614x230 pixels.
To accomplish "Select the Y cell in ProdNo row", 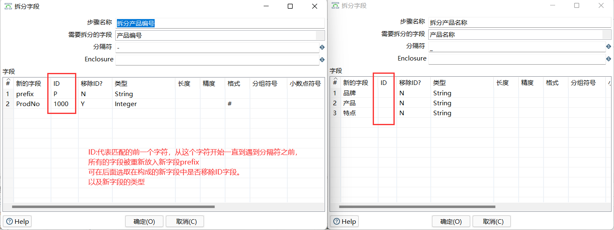I will [x=95, y=104].
